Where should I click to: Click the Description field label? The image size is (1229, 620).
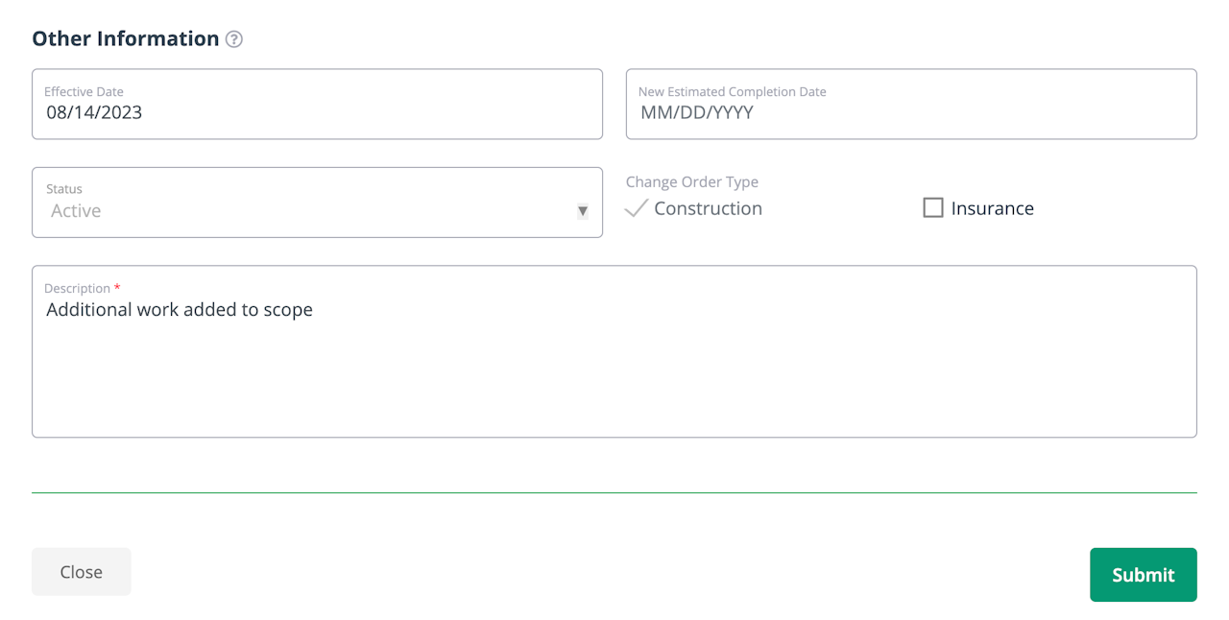point(77,288)
